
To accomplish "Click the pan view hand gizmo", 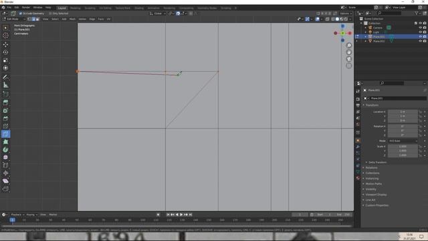I will point(349,52).
